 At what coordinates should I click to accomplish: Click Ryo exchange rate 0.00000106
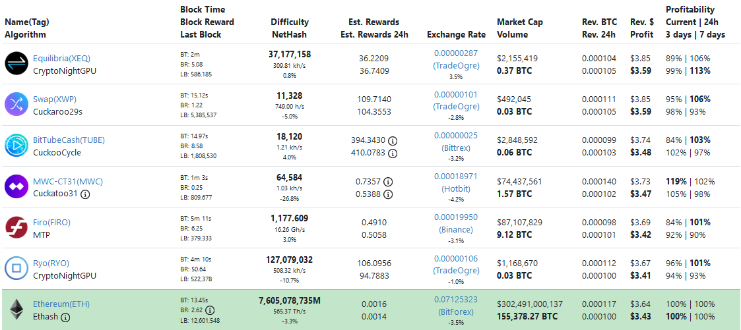(456, 258)
